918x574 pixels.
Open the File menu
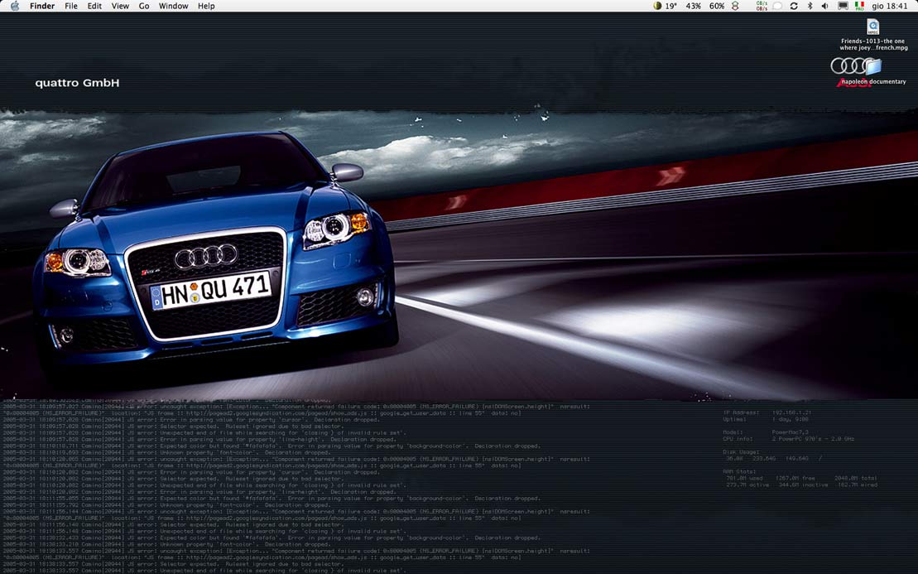(x=71, y=6)
